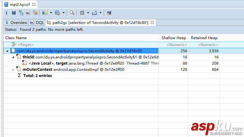Click the Find Object by Address magnifier

(x=72, y=13)
